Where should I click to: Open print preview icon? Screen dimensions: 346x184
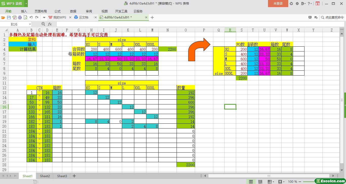(26, 17)
